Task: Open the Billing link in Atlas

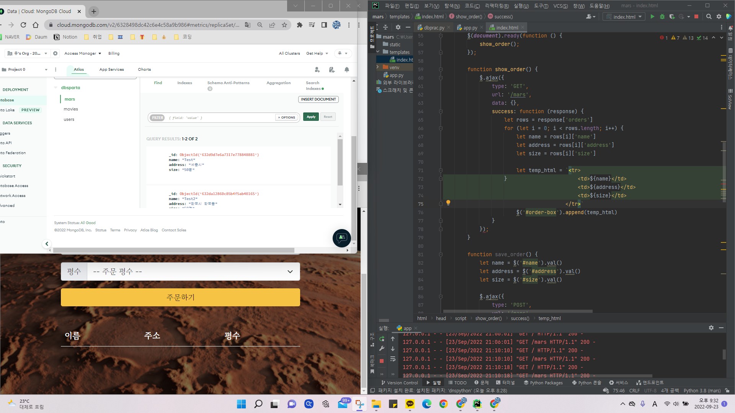Action: coord(114,54)
